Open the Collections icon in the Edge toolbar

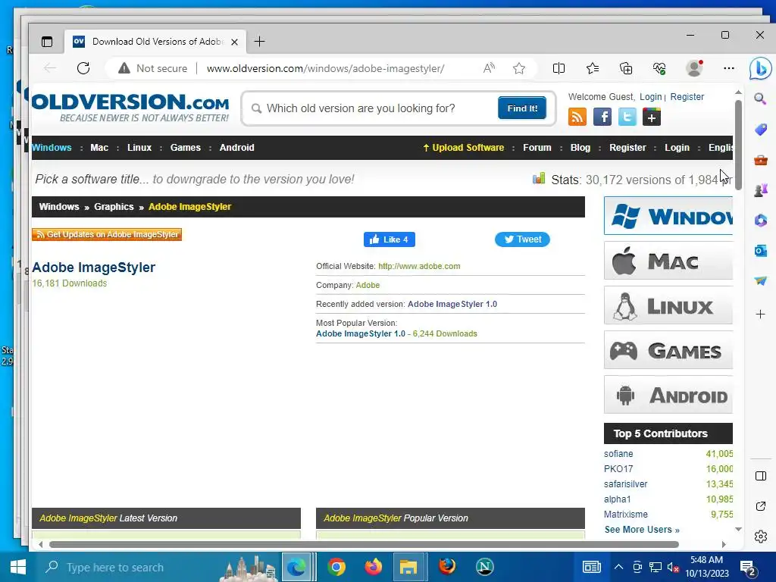(x=626, y=68)
